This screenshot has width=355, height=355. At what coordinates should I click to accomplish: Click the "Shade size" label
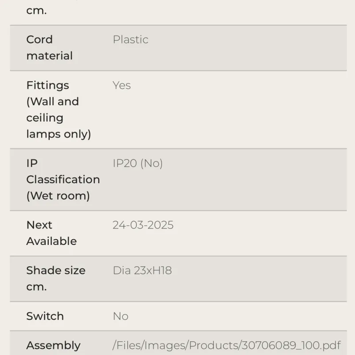pos(55,270)
